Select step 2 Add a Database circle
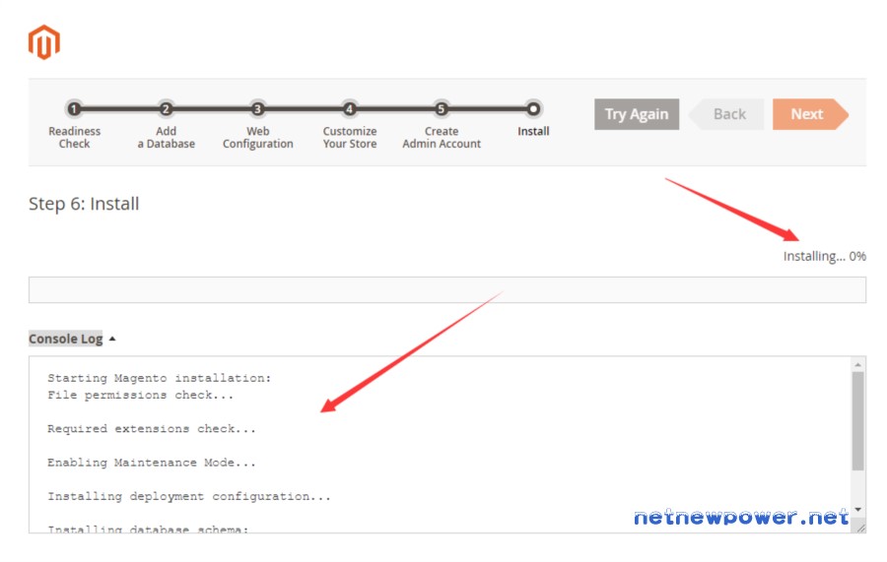This screenshot has height=562, width=887. [166, 108]
